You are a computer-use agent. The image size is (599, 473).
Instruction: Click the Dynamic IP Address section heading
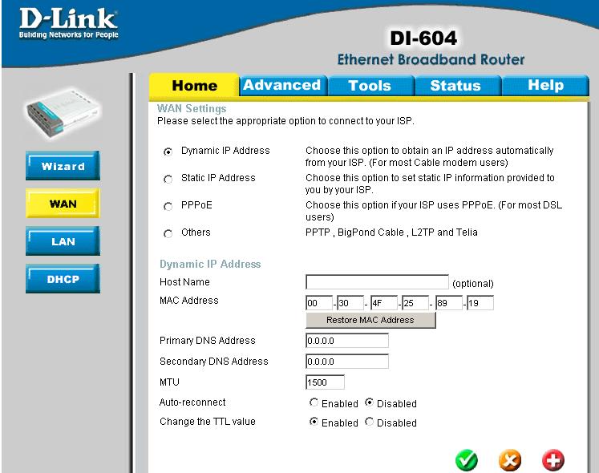[x=210, y=264]
